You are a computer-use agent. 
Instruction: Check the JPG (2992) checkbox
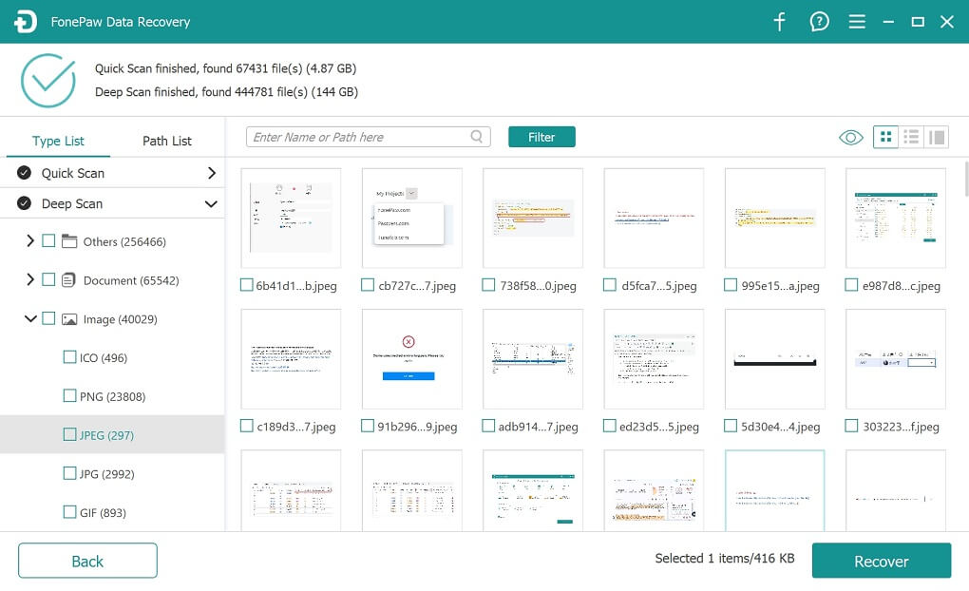(70, 473)
